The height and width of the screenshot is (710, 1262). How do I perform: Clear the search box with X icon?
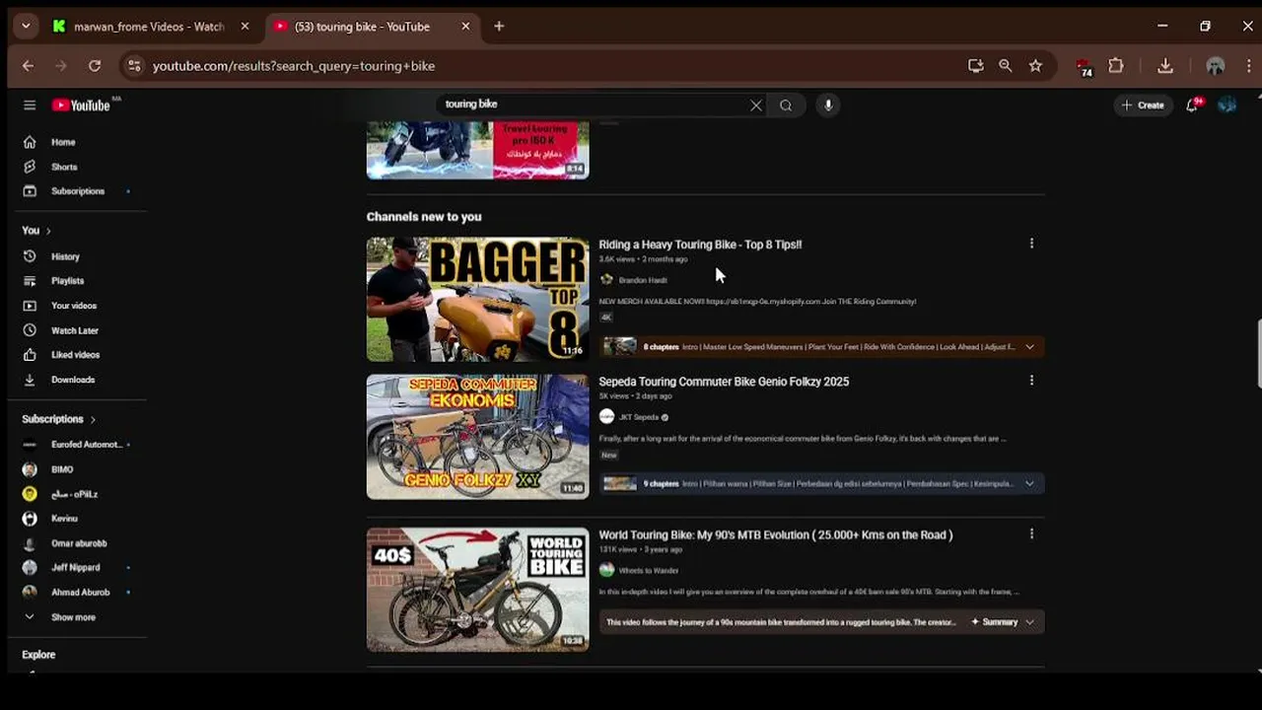coord(756,106)
